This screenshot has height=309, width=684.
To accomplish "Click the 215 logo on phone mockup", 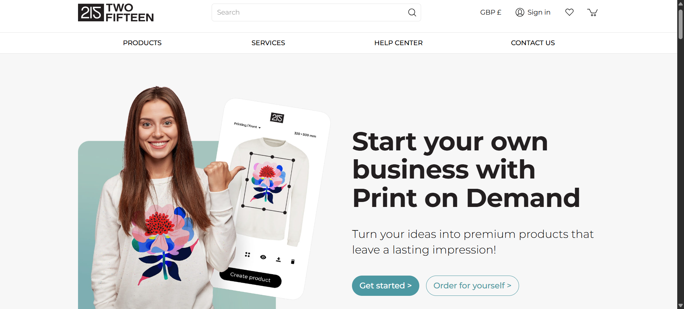I will (277, 118).
